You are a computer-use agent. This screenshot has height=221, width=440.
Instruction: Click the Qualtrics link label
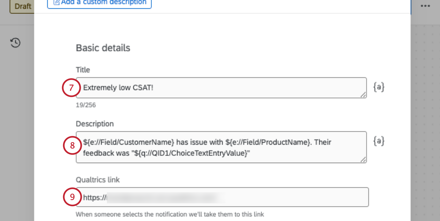pyautogui.click(x=98, y=180)
